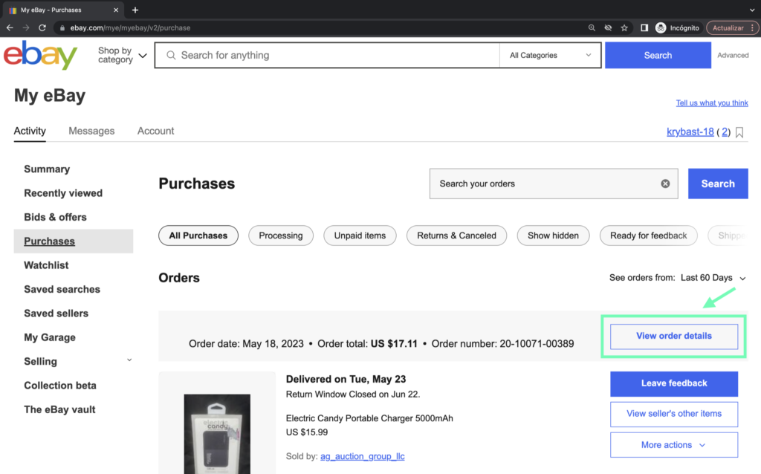Bookmark the page with the star icon
Image resolution: width=761 pixels, height=474 pixels.
tap(624, 27)
